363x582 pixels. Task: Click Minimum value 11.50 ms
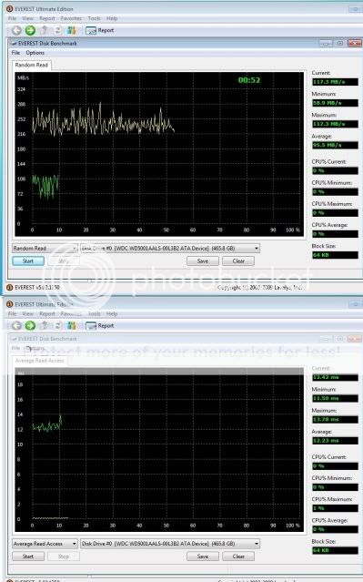point(335,398)
